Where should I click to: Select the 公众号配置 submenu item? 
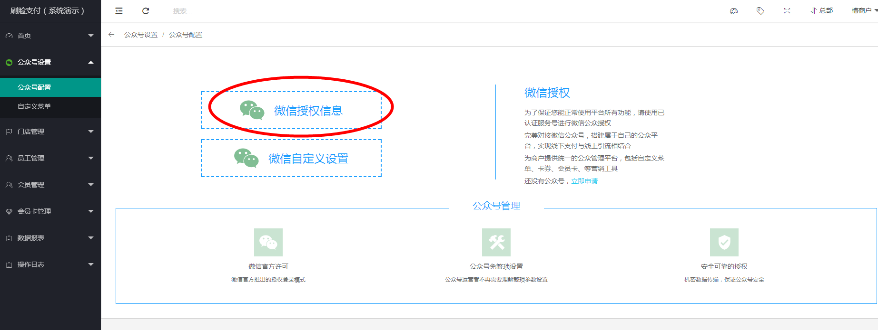coord(50,87)
